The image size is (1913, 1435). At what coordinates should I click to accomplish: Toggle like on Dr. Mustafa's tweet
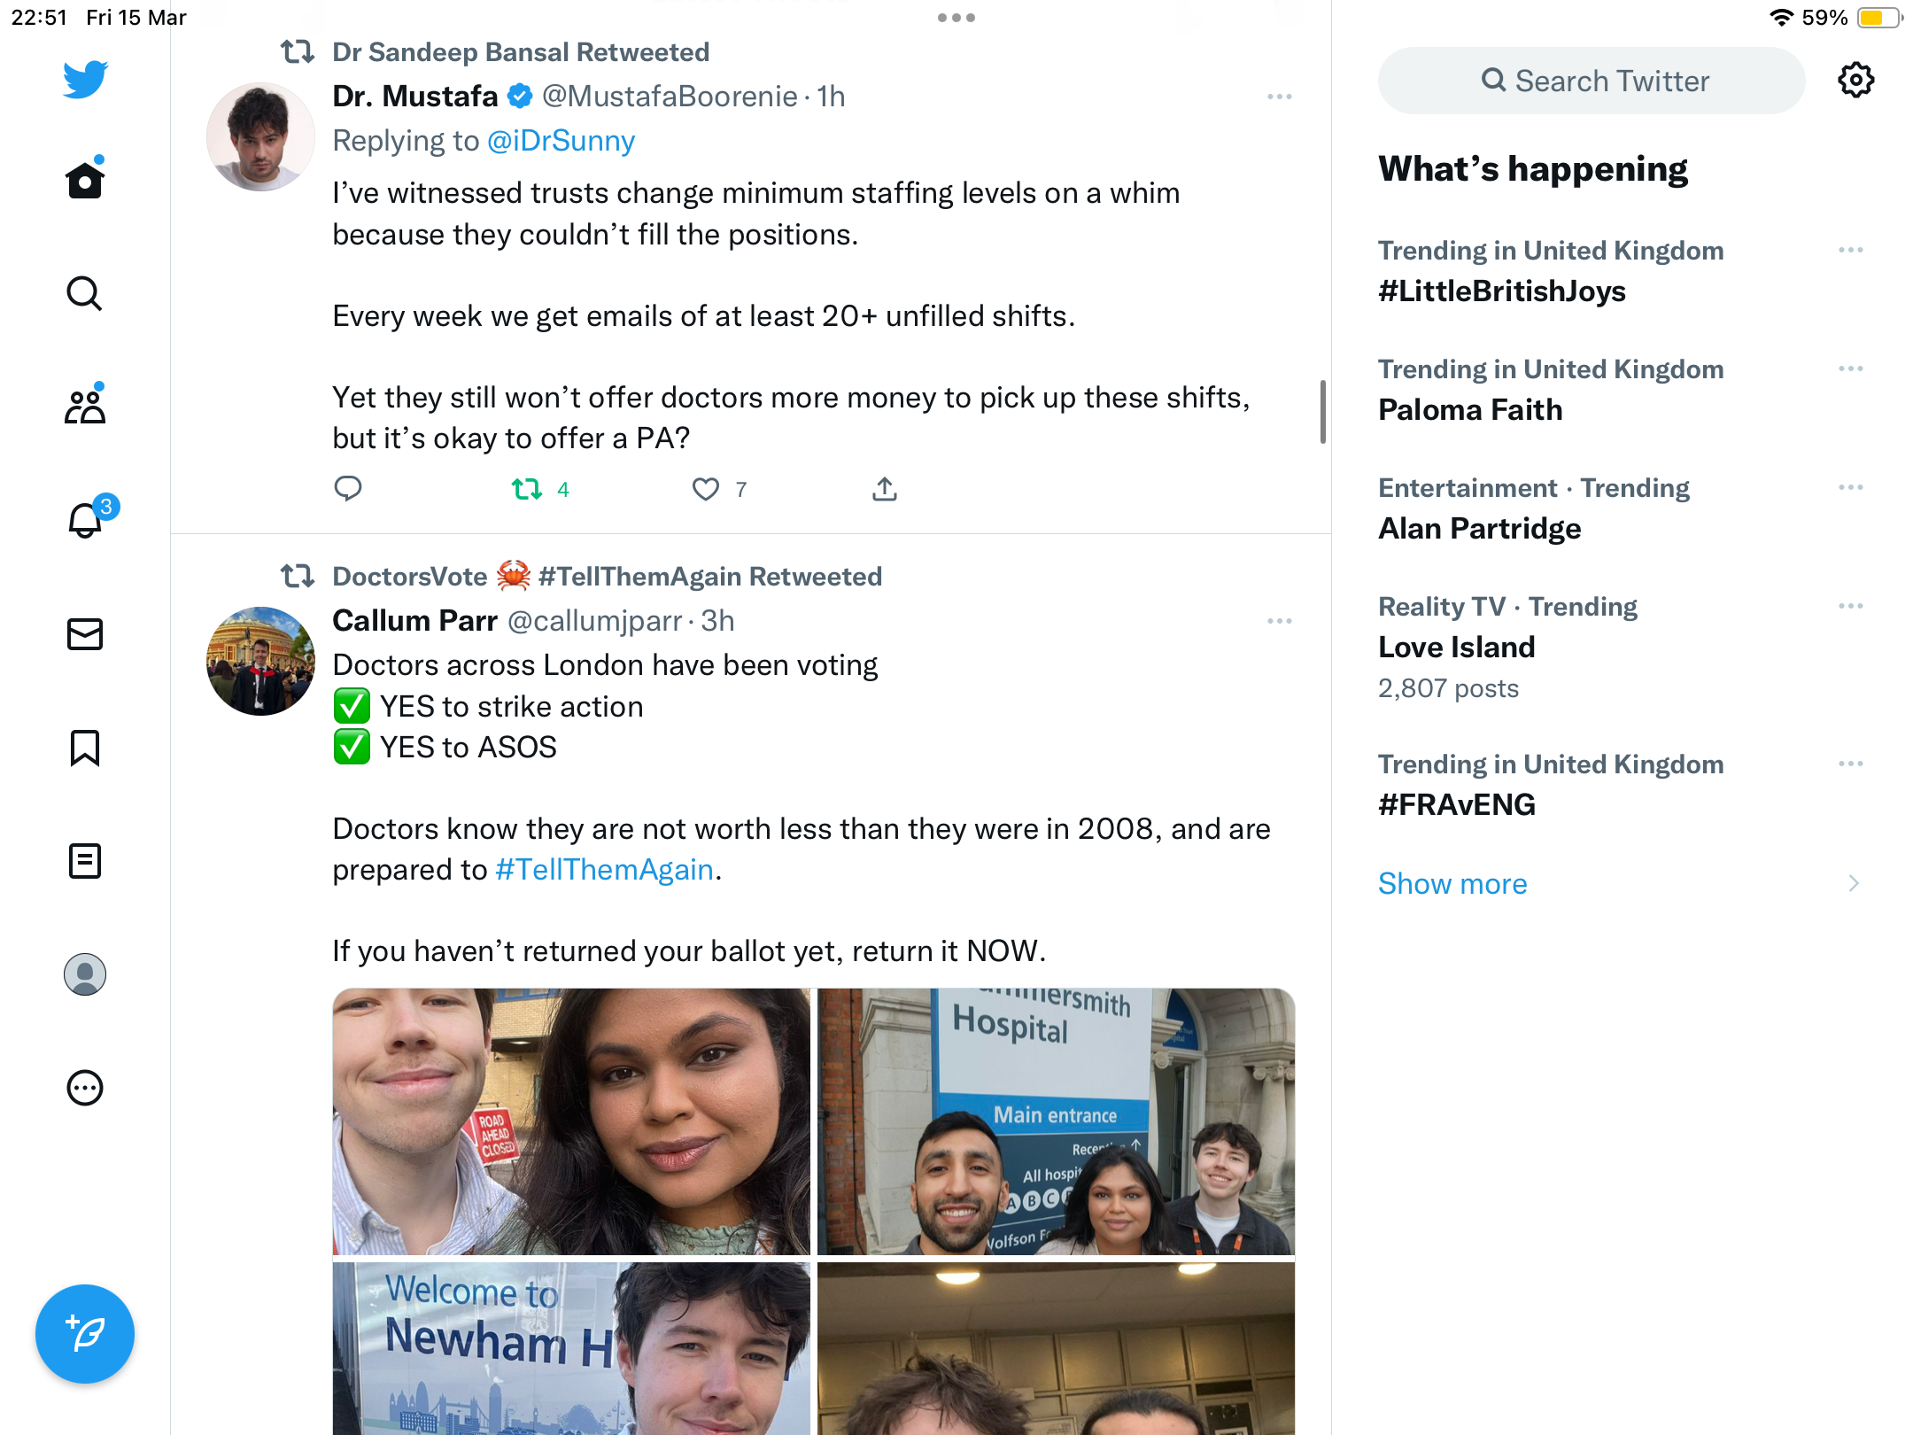click(706, 489)
